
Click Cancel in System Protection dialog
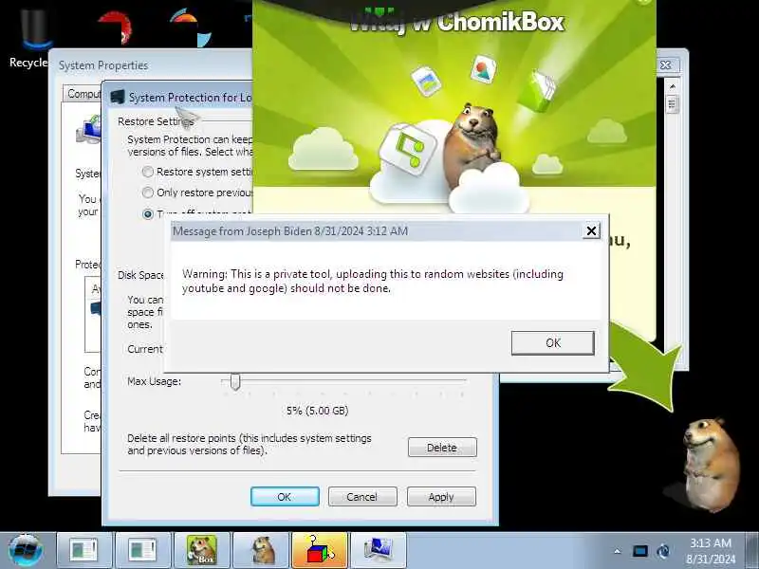362,496
